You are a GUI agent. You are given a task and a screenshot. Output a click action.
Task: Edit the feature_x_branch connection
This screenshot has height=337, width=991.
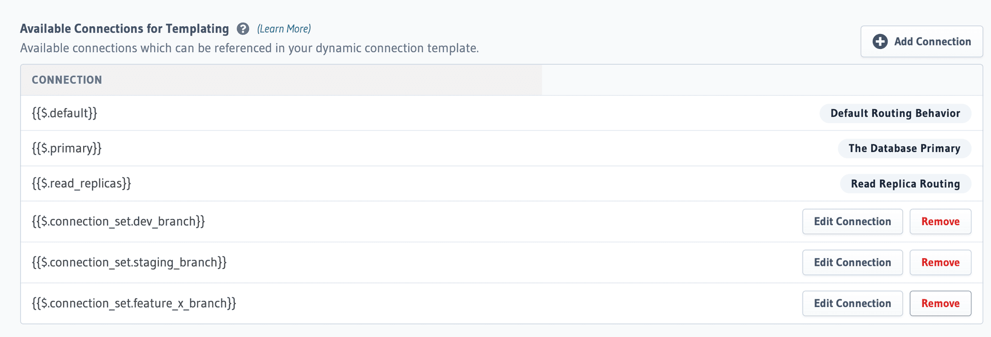(852, 303)
